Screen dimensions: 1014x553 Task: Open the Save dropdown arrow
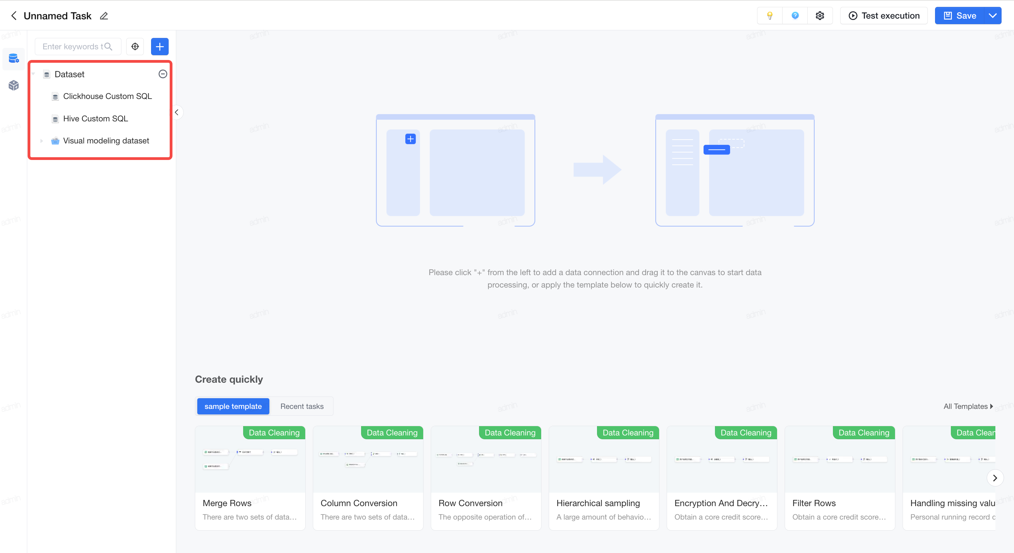click(992, 16)
